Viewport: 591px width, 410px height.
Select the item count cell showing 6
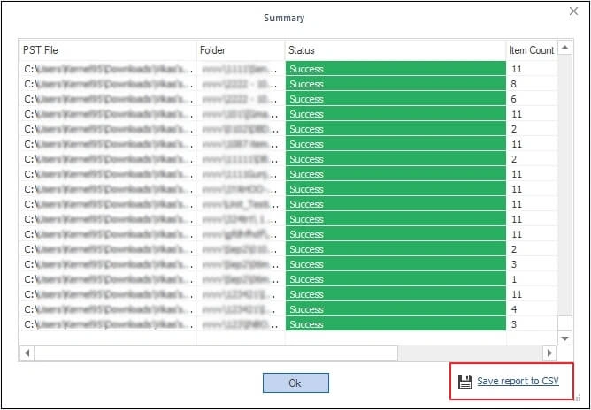(532, 99)
